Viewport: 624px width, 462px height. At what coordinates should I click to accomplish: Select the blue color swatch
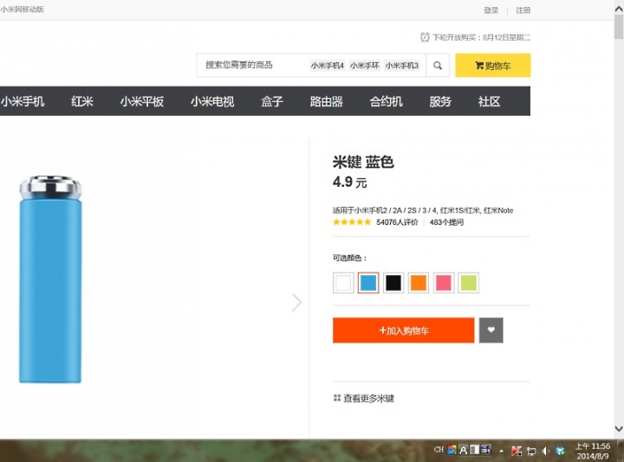pyautogui.click(x=368, y=283)
